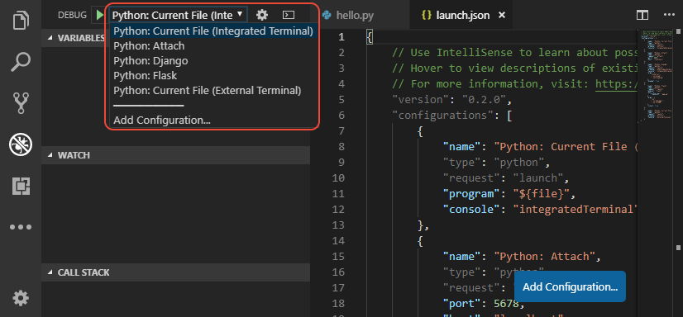683x317 pixels.
Task: Switch to the hello.py tab
Action: click(x=347, y=15)
